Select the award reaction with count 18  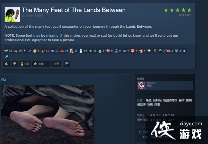pos(64,51)
